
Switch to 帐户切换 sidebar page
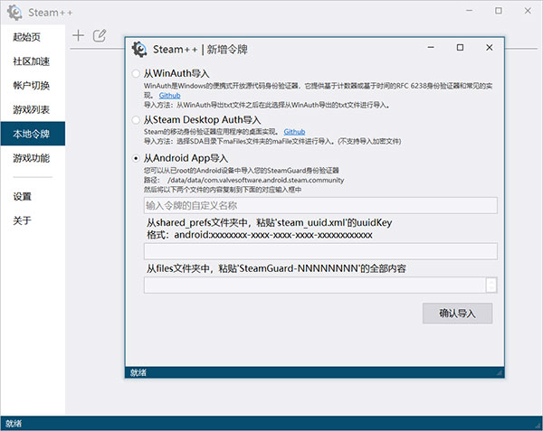(33, 85)
